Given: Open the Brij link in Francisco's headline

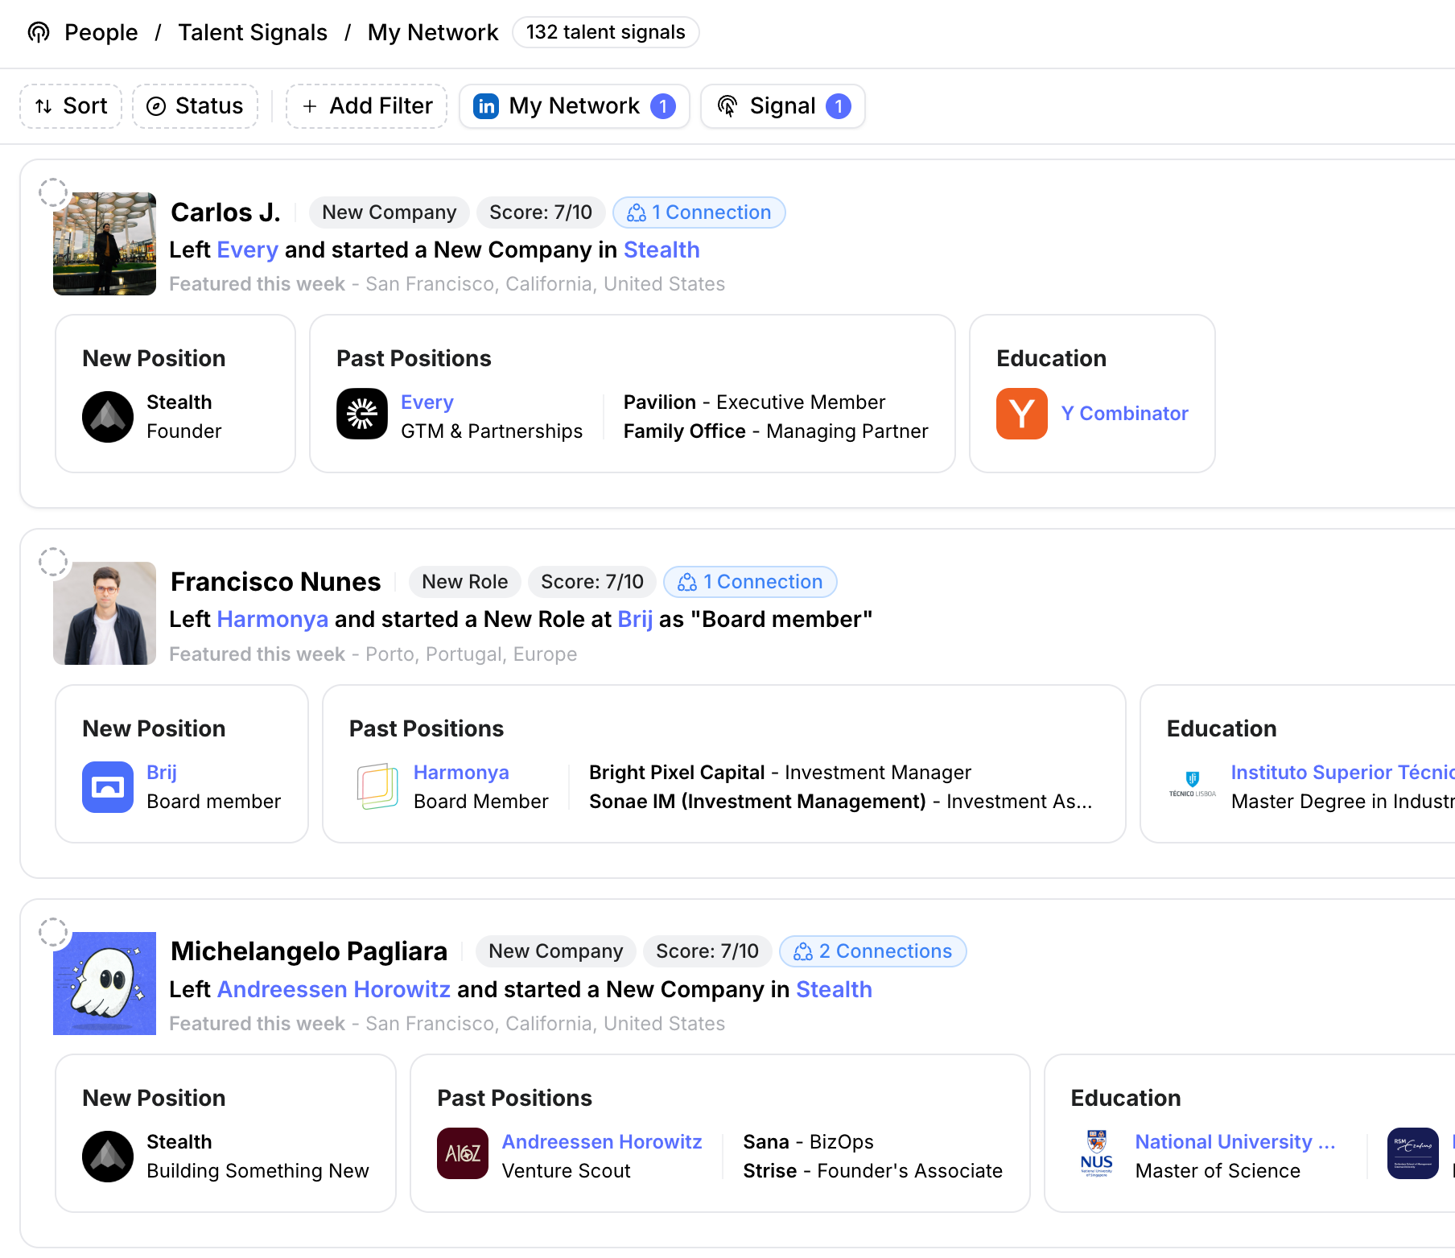Looking at the screenshot, I should click(x=635, y=619).
